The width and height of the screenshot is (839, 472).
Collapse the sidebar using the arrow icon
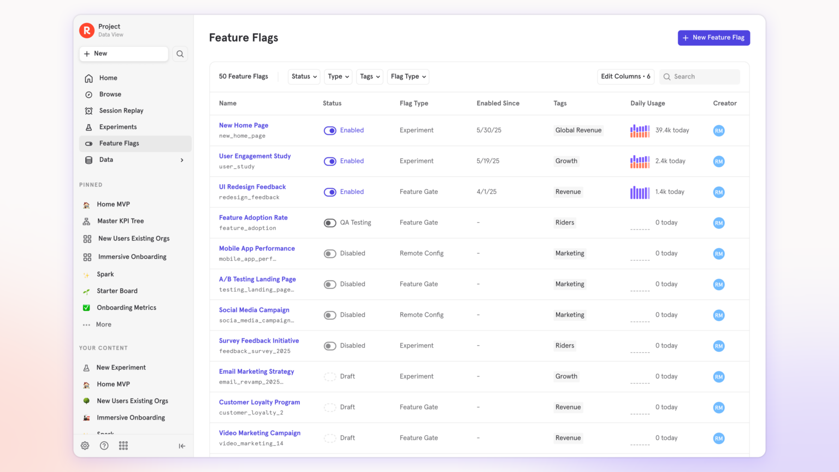[x=182, y=446]
